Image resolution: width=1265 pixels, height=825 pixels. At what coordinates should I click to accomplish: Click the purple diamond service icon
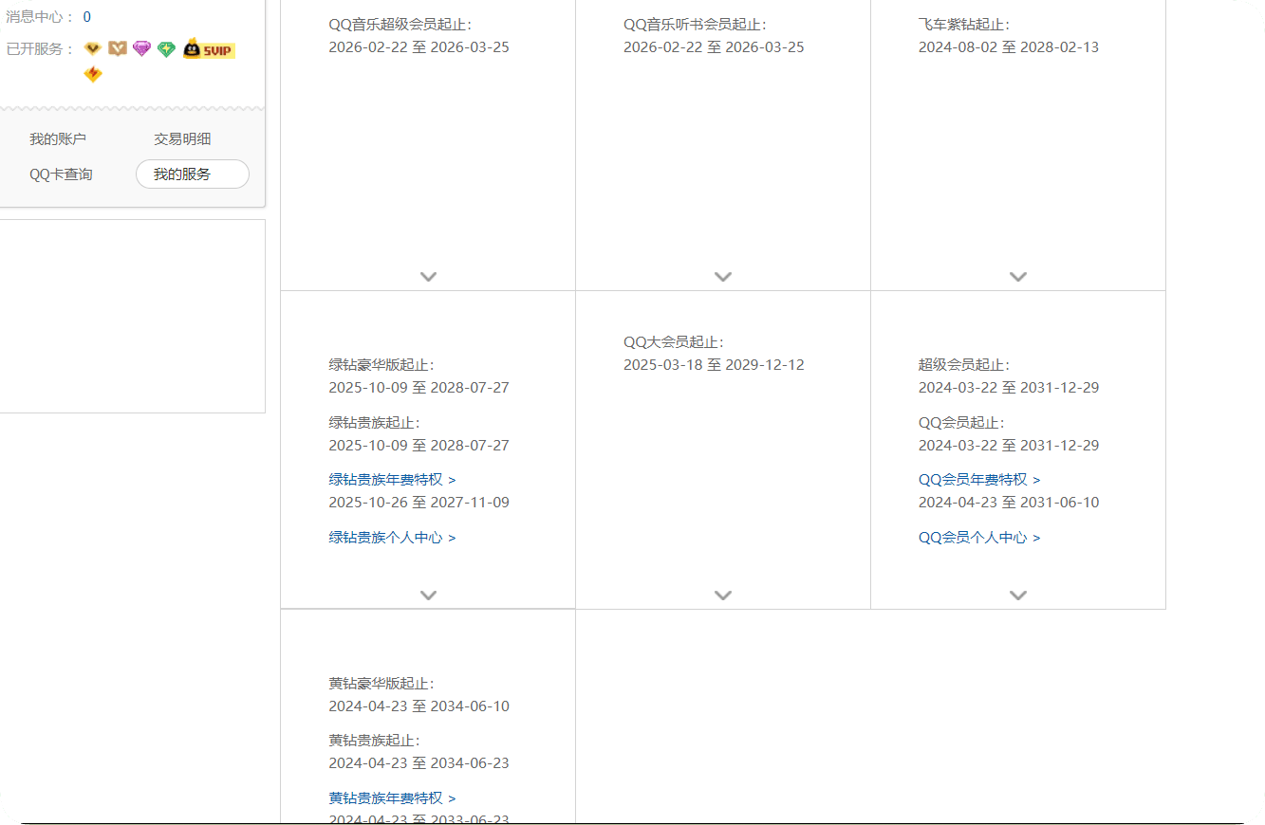[141, 48]
